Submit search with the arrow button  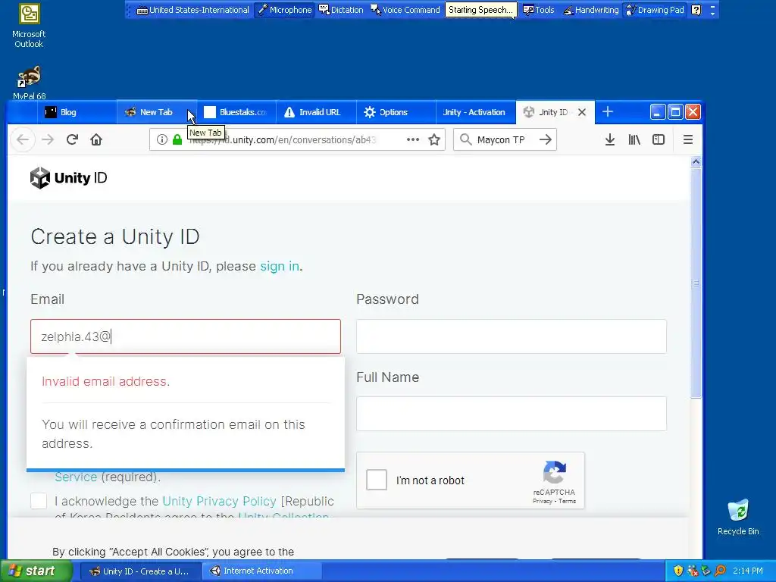pyautogui.click(x=546, y=139)
